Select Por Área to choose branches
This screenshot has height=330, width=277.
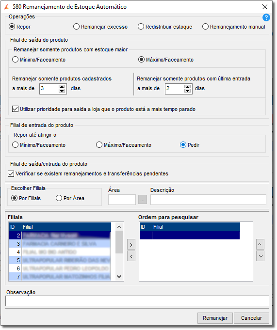70,198
